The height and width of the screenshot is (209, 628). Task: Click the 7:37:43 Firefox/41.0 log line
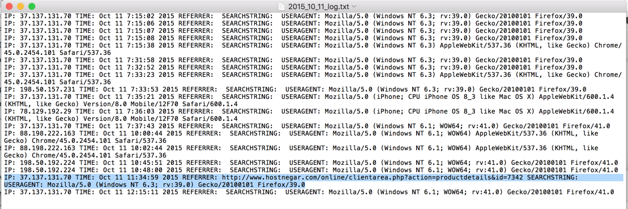307,127
